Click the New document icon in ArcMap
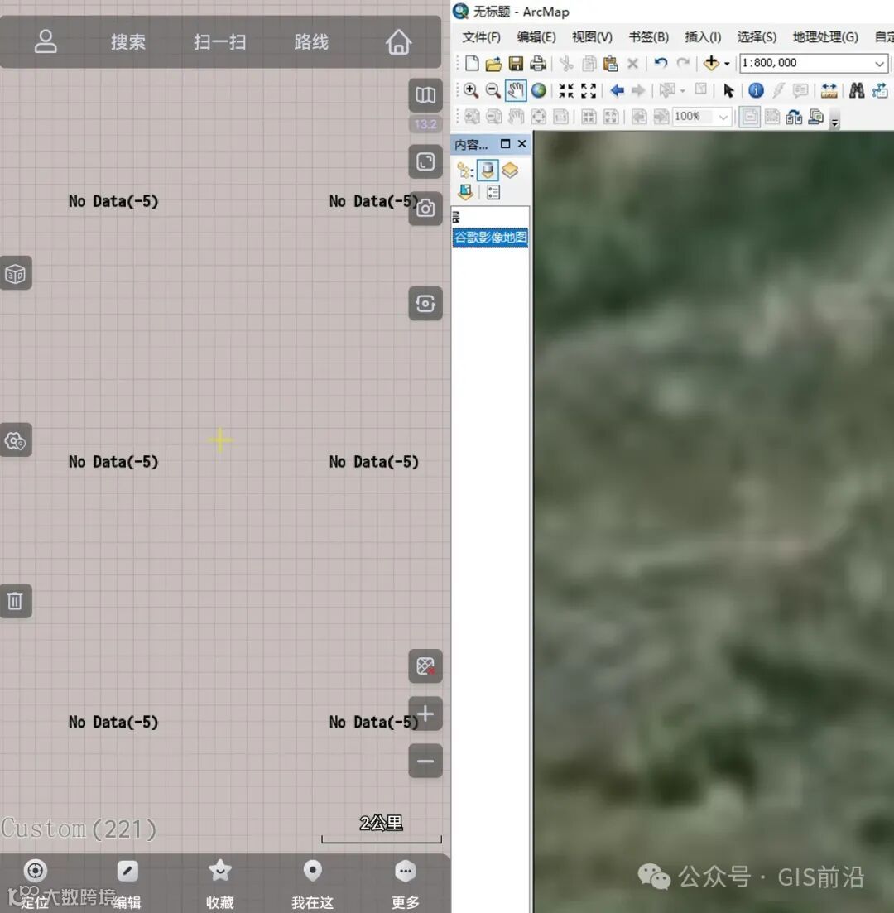The width and height of the screenshot is (894, 913). pyautogui.click(x=472, y=63)
